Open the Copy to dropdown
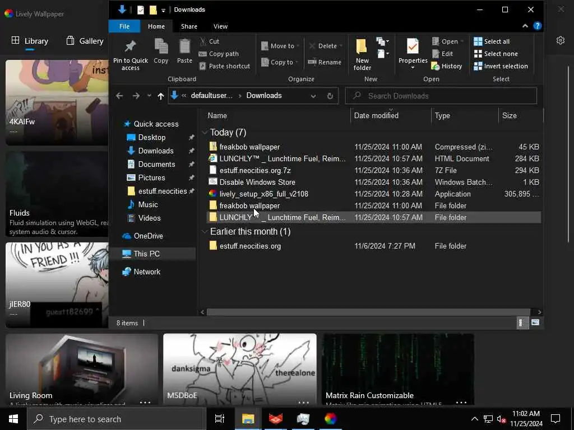Image resolution: width=574 pixels, height=430 pixels. 279,62
